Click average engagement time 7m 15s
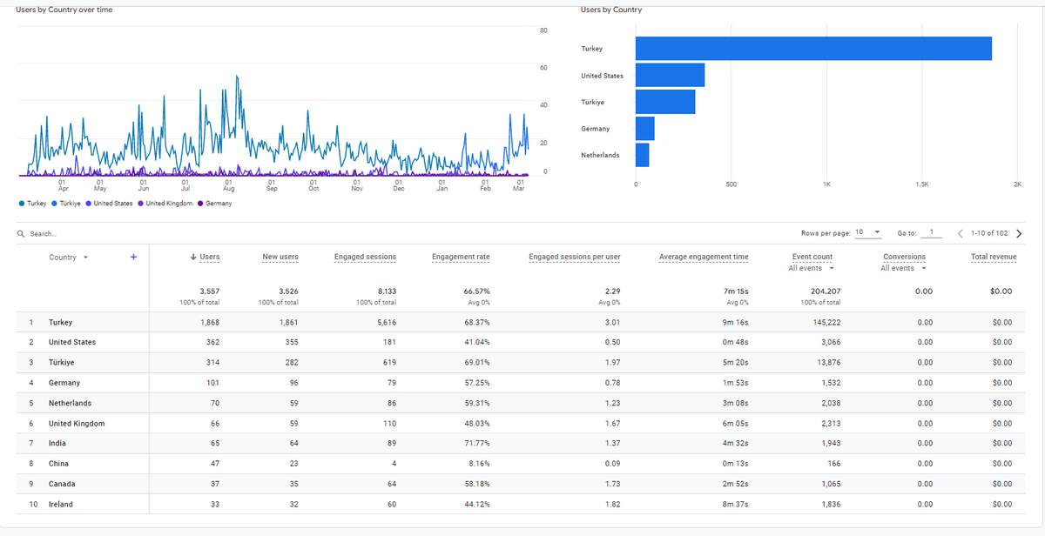 [736, 291]
